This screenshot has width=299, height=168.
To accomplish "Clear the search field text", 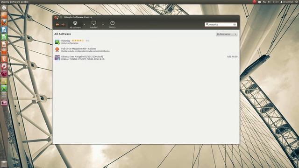I will pyautogui.click(x=235, y=25).
